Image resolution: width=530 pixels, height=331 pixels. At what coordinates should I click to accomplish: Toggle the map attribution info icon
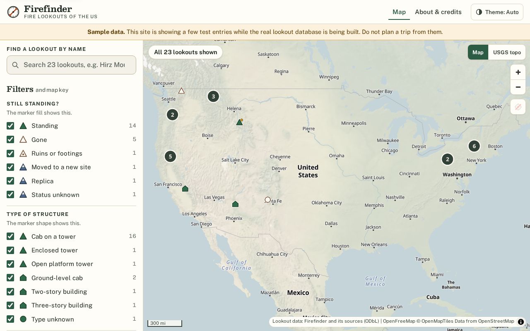521,321
